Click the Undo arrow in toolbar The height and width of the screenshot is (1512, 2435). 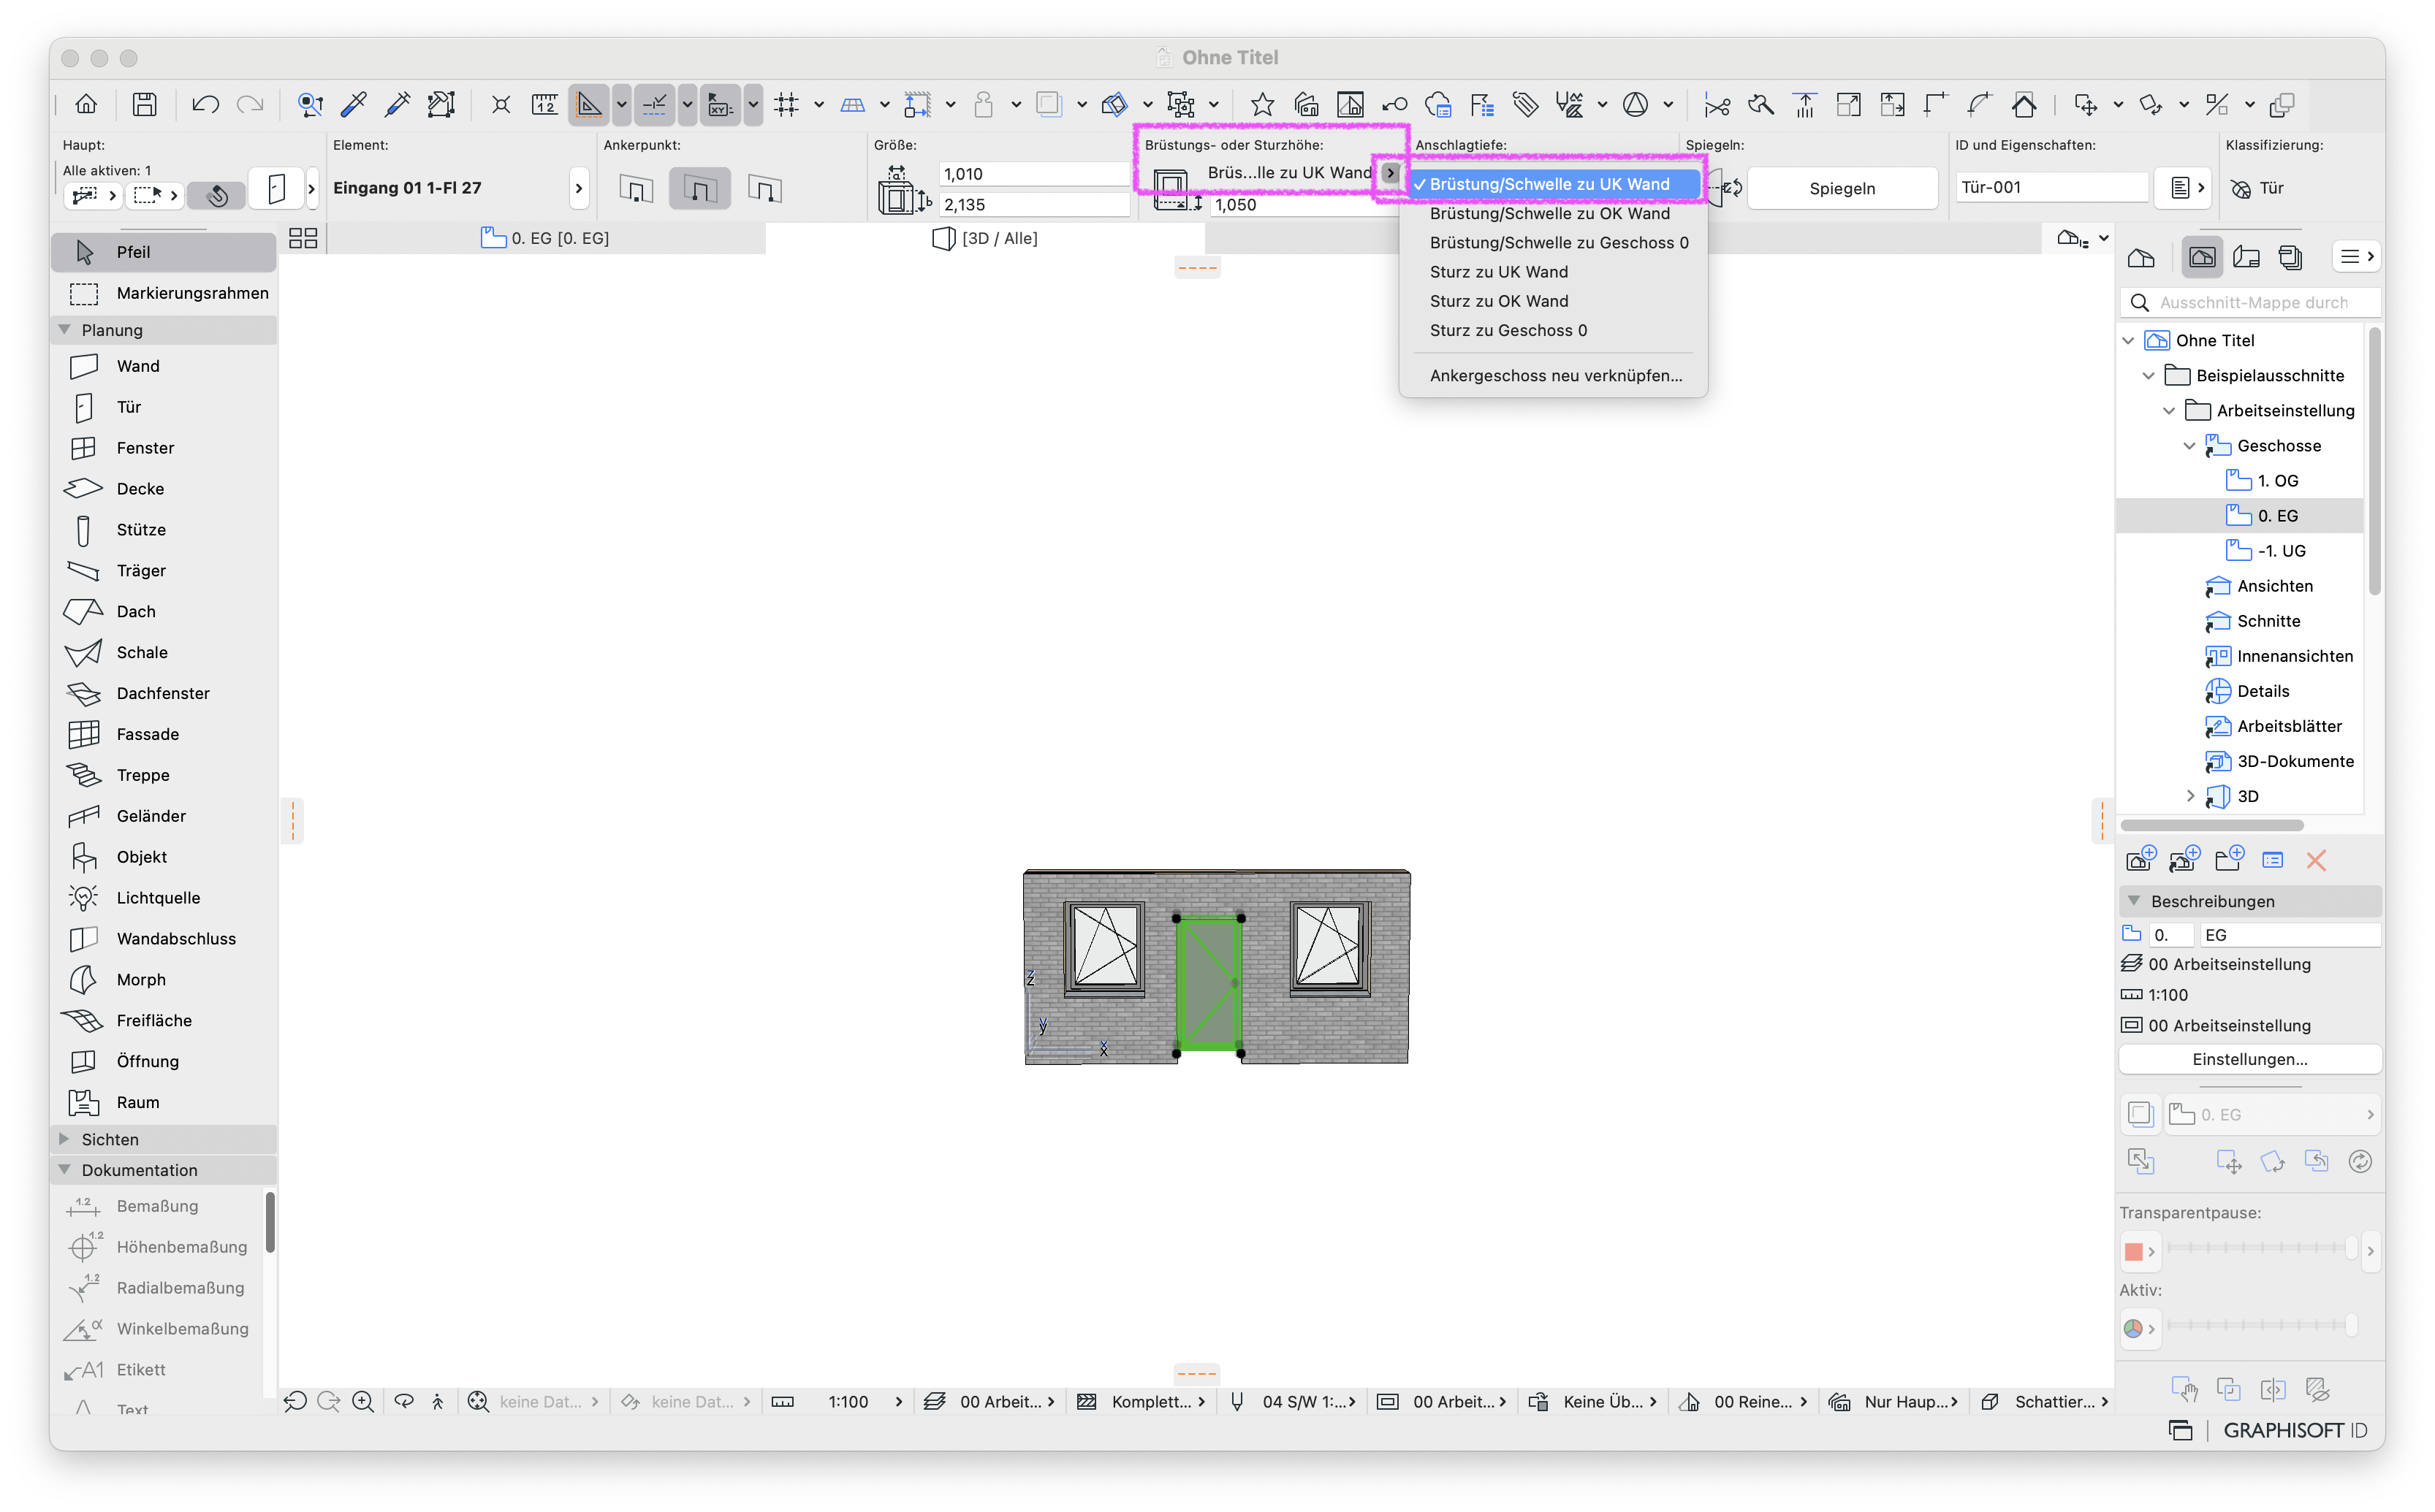point(205,104)
